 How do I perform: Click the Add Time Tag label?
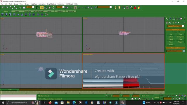click(x=123, y=99)
